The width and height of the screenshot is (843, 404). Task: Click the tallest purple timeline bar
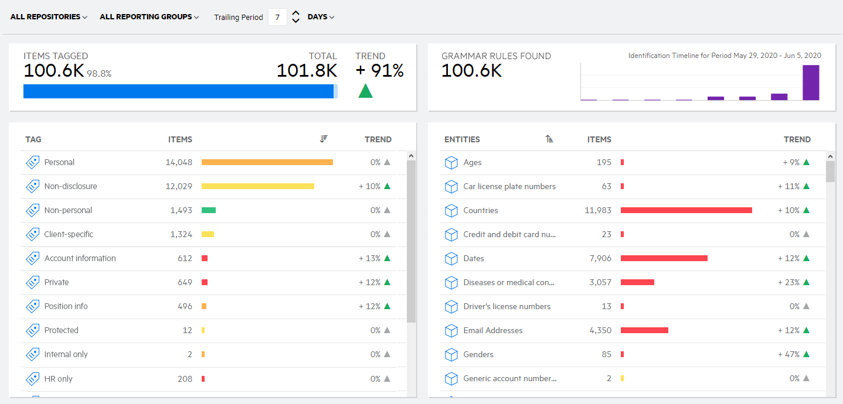click(811, 83)
